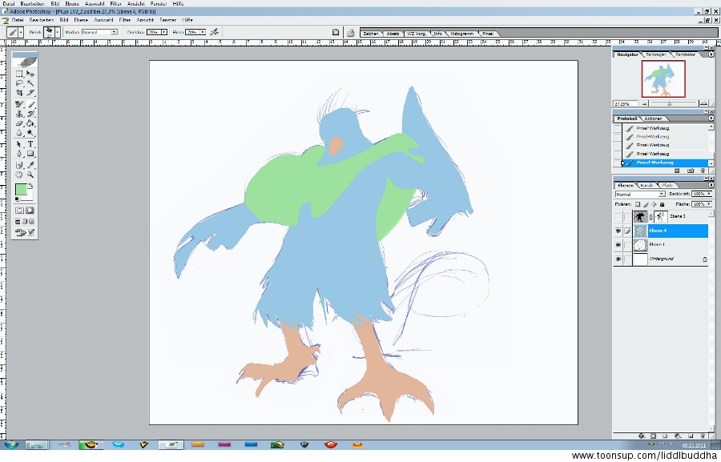The width and height of the screenshot is (721, 462).
Task: Select the Paint Bucket tool
Action: tap(30, 123)
